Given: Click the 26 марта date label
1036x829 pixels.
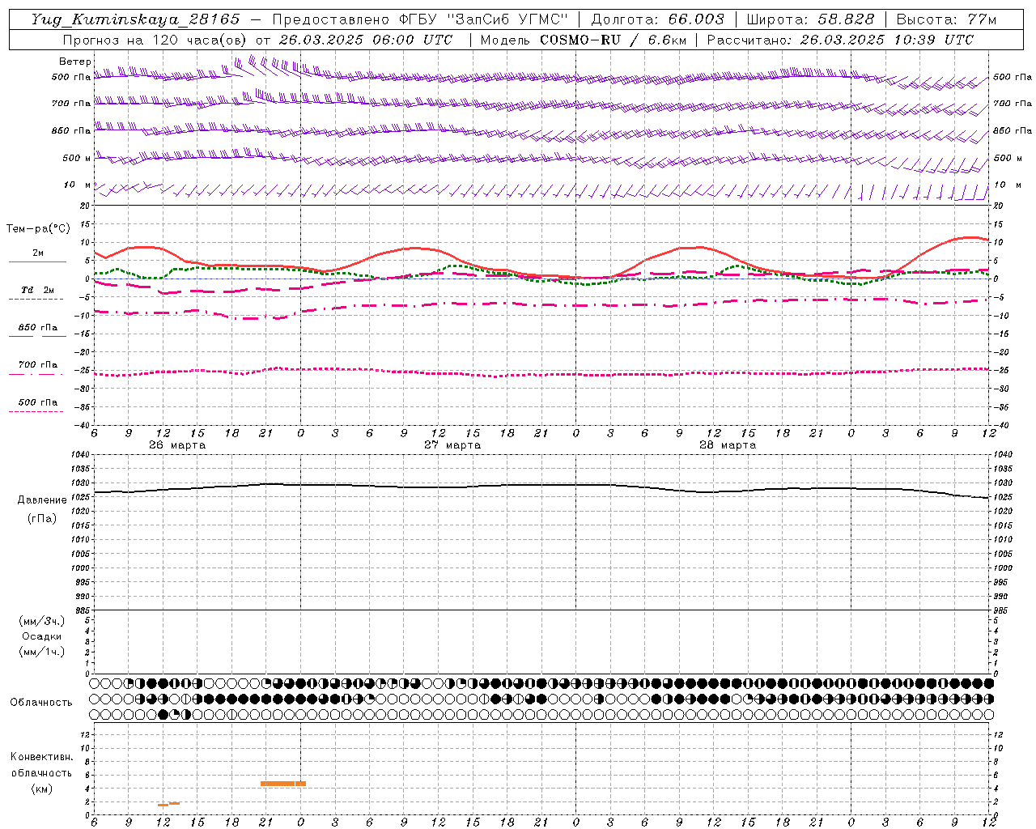Looking at the screenshot, I should click(177, 445).
